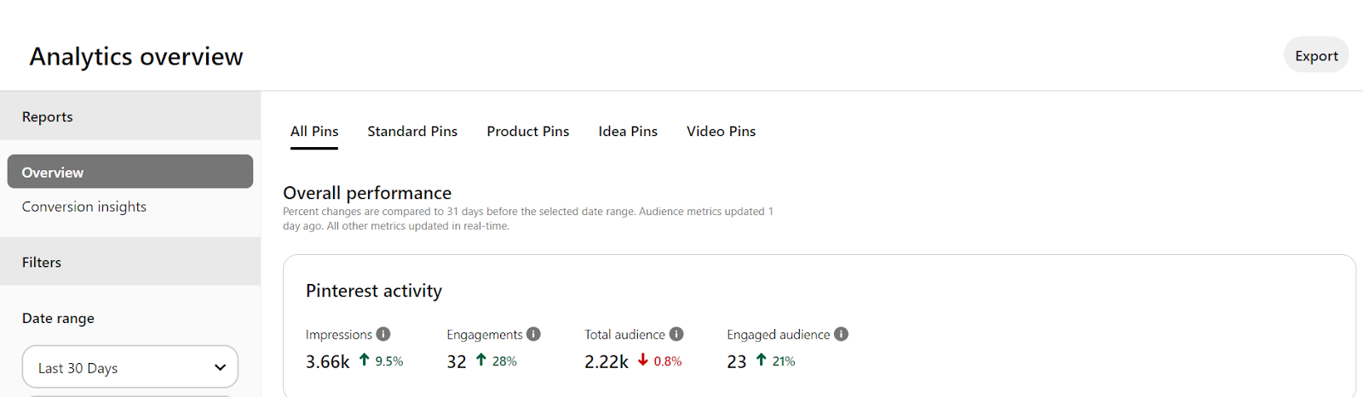Select the All Pins tab
The image size is (1363, 397).
(314, 131)
